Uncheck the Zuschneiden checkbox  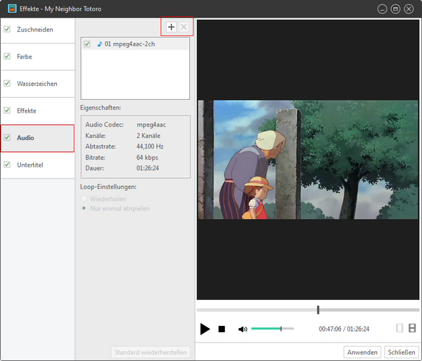7,29
